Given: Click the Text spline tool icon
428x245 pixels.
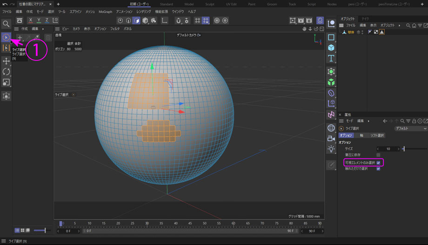Looking at the screenshot, I should (331, 59).
